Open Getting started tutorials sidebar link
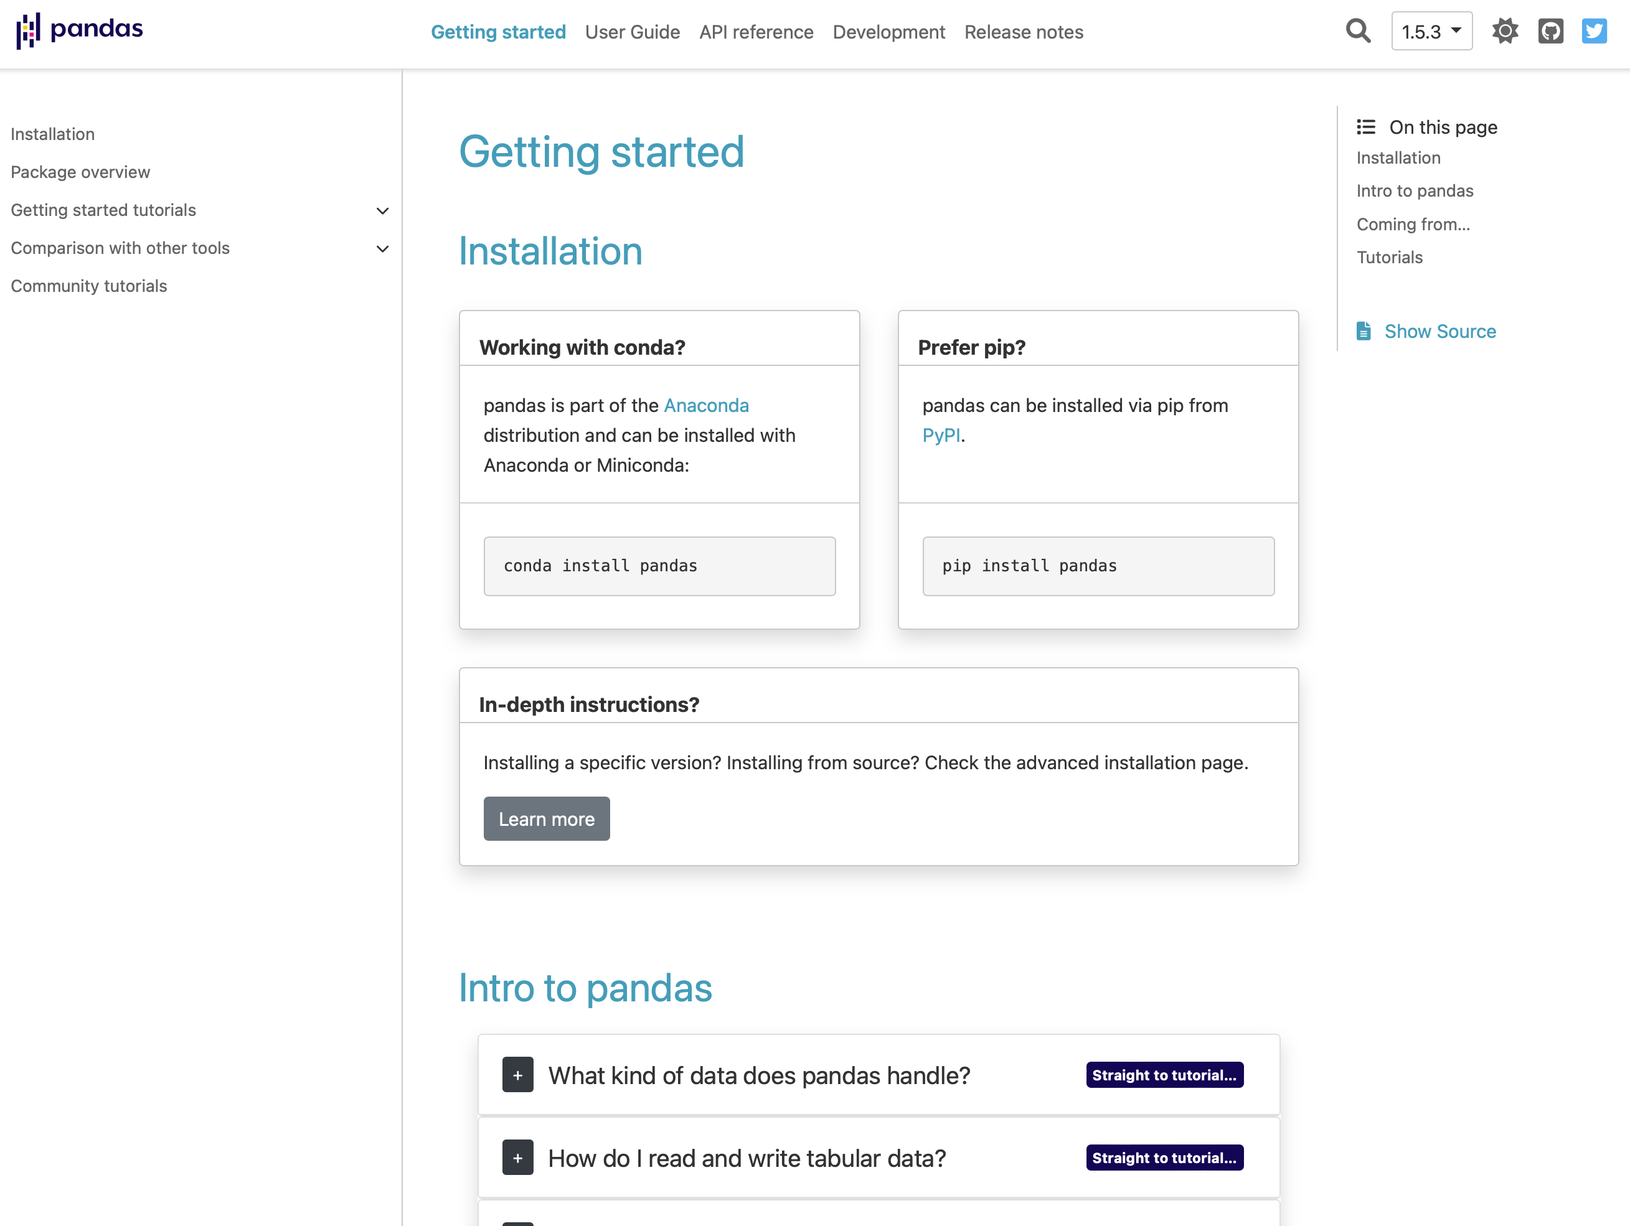The height and width of the screenshot is (1226, 1630). 103,210
